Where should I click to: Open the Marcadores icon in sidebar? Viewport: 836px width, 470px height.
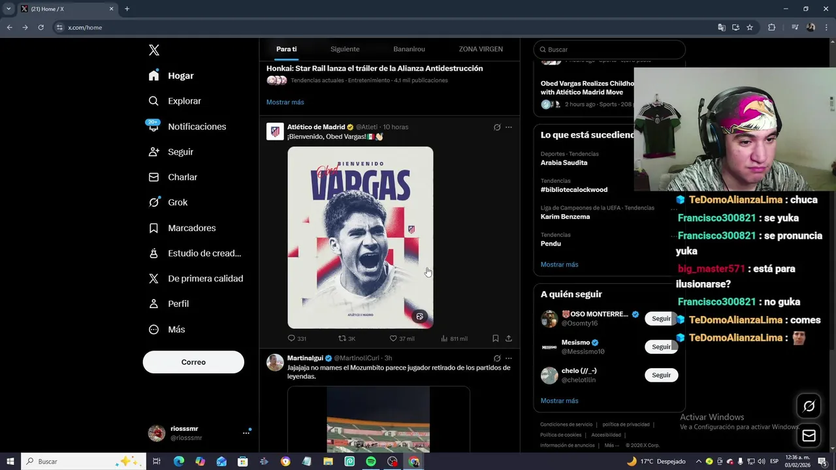point(153,228)
